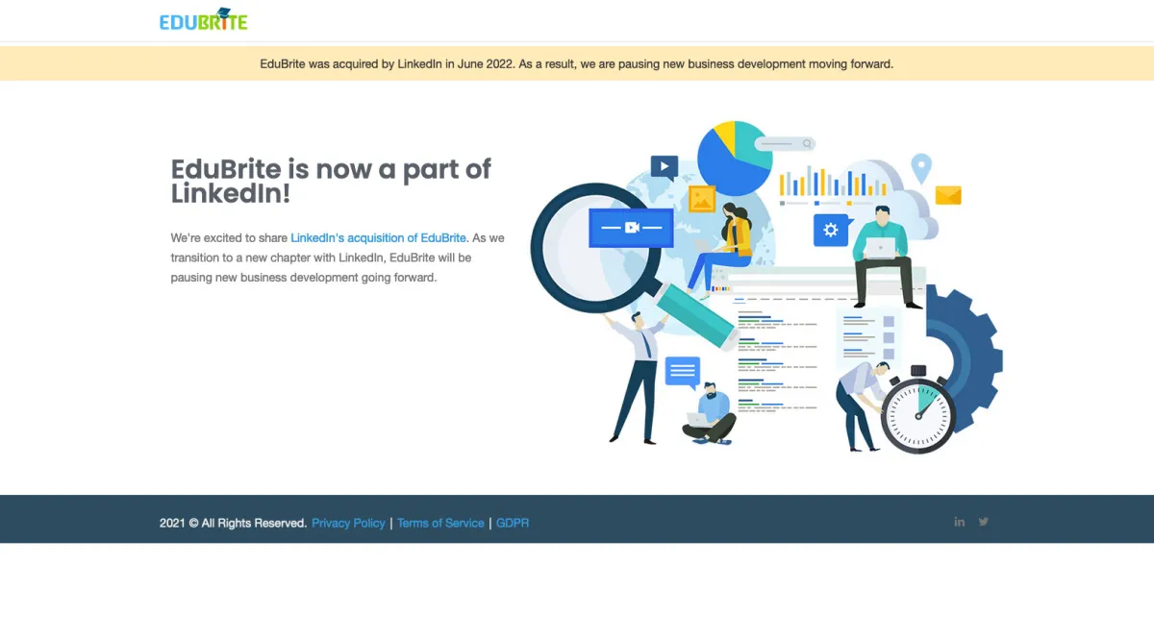
Task: Open the Privacy Policy link
Action: 348,523
